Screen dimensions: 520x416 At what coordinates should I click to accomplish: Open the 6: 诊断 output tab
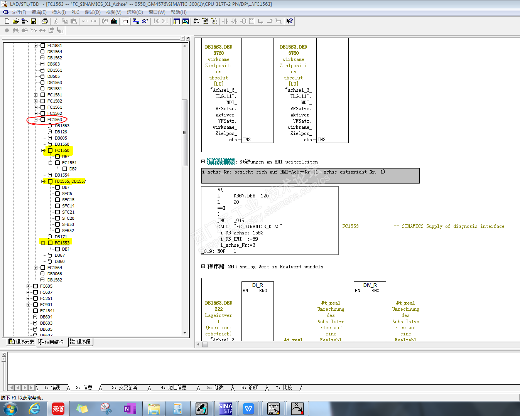[x=250, y=387]
